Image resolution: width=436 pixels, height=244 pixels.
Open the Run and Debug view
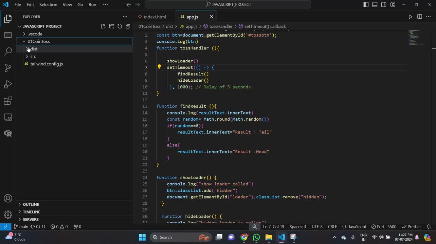tap(8, 84)
